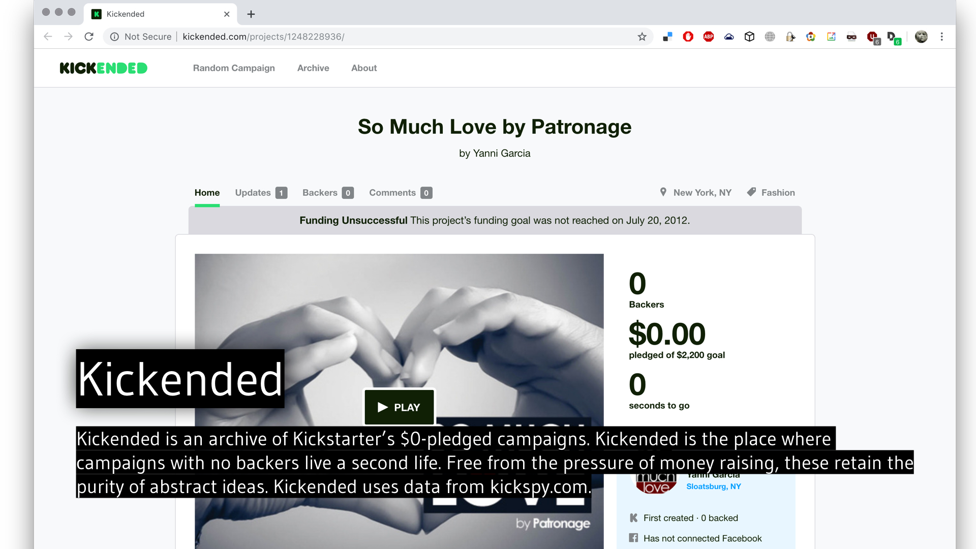Reload the page

pos(89,37)
